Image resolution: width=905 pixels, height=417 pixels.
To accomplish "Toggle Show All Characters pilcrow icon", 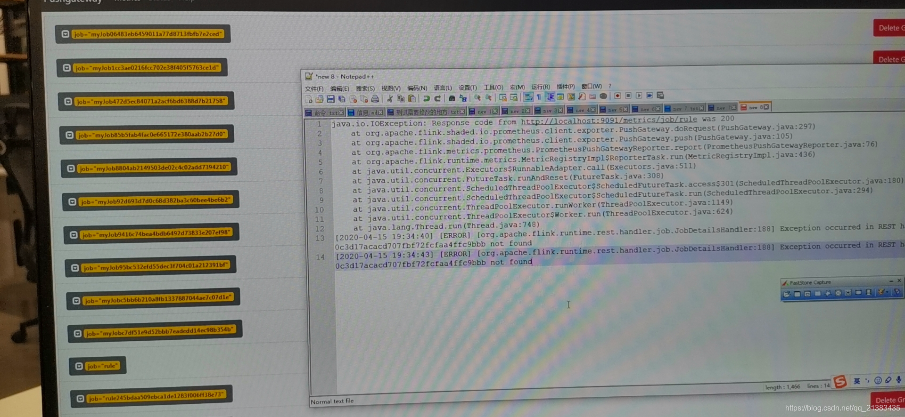I will [539, 97].
